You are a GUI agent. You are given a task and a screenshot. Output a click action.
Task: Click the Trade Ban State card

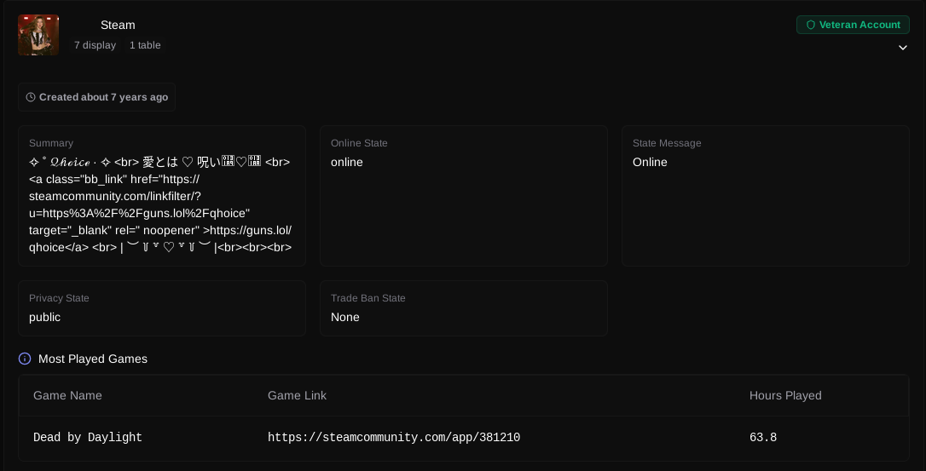click(464, 308)
